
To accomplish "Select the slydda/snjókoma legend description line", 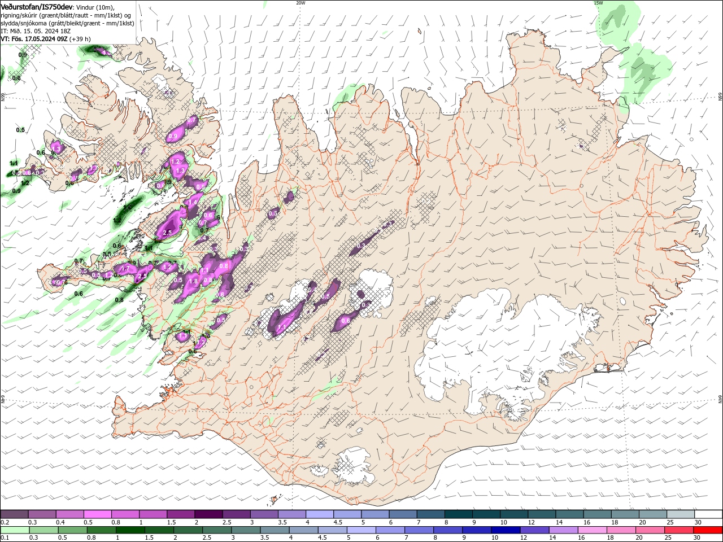I will coord(67,23).
